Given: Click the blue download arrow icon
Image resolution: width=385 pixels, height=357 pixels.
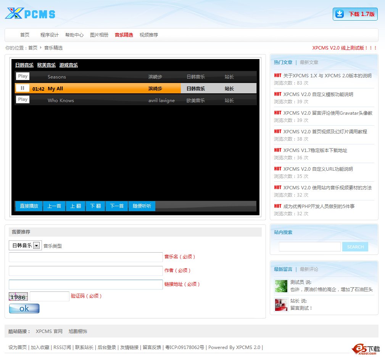Looking at the screenshot, I should click(340, 14).
